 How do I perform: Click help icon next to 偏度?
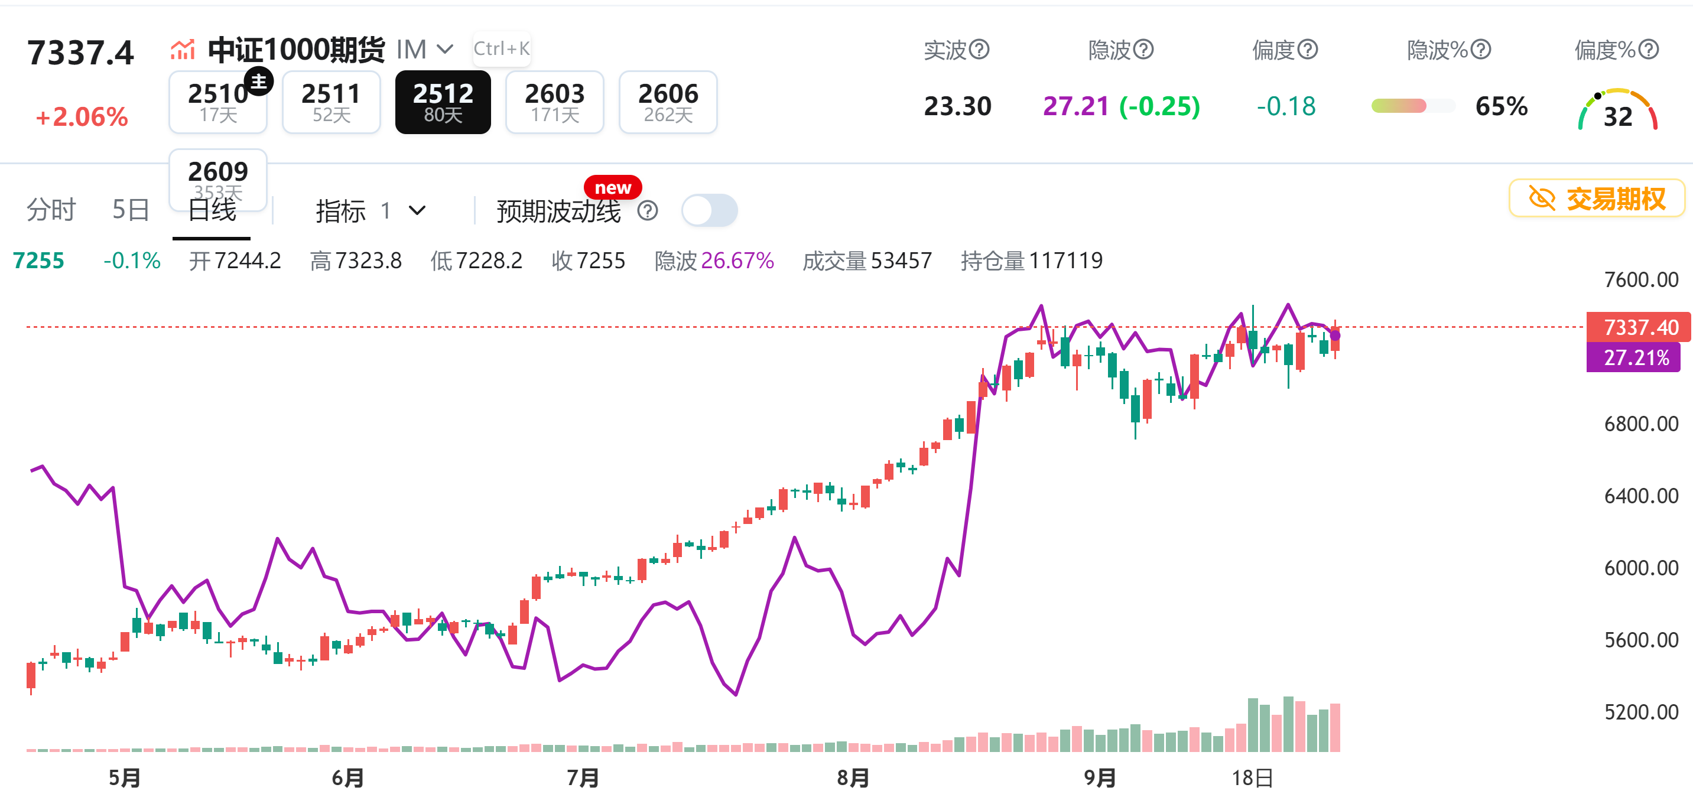(x=1308, y=49)
